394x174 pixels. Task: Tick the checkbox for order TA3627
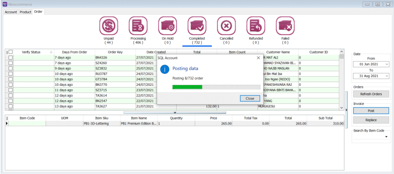11,106
